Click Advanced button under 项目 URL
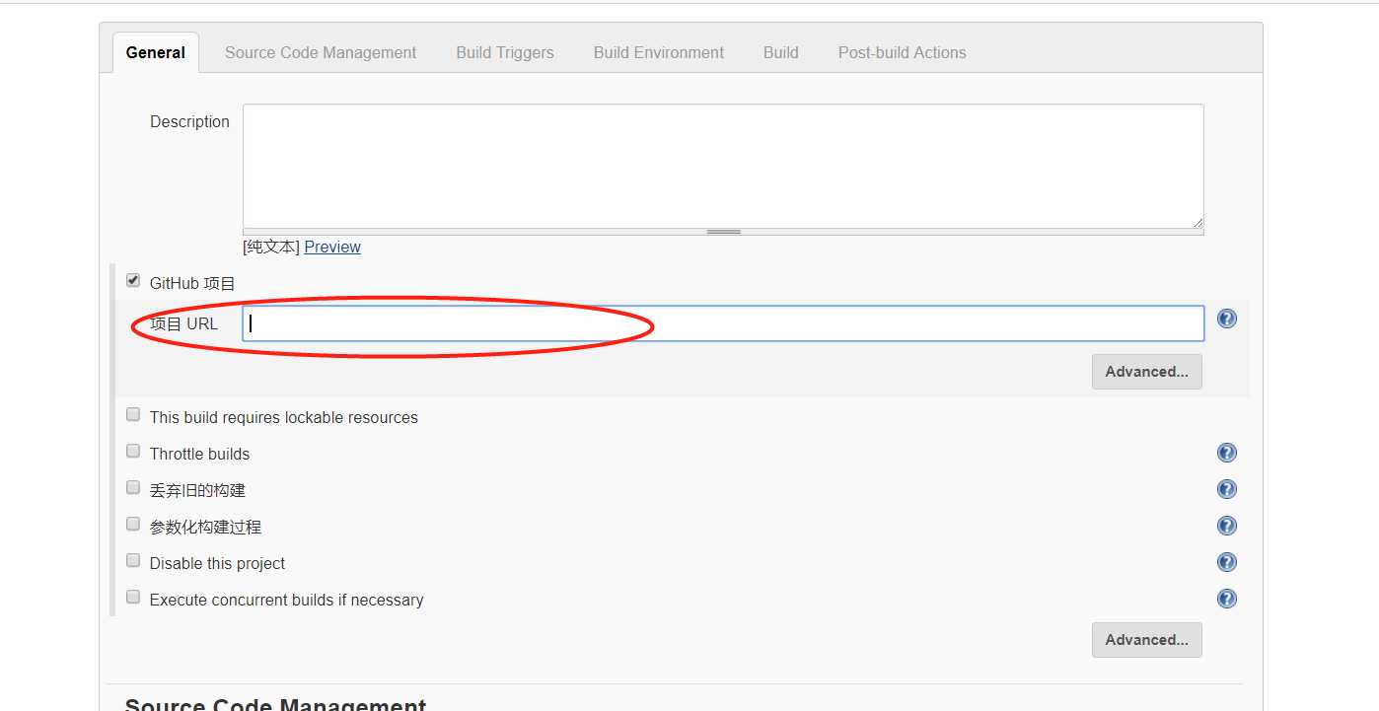The image size is (1379, 711). click(1147, 372)
